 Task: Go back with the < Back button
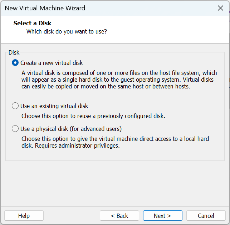[119, 216]
